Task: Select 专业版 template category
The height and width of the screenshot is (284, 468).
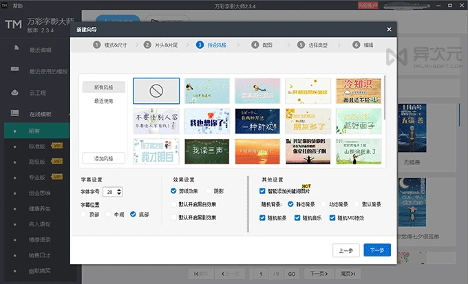Action: coord(36,177)
